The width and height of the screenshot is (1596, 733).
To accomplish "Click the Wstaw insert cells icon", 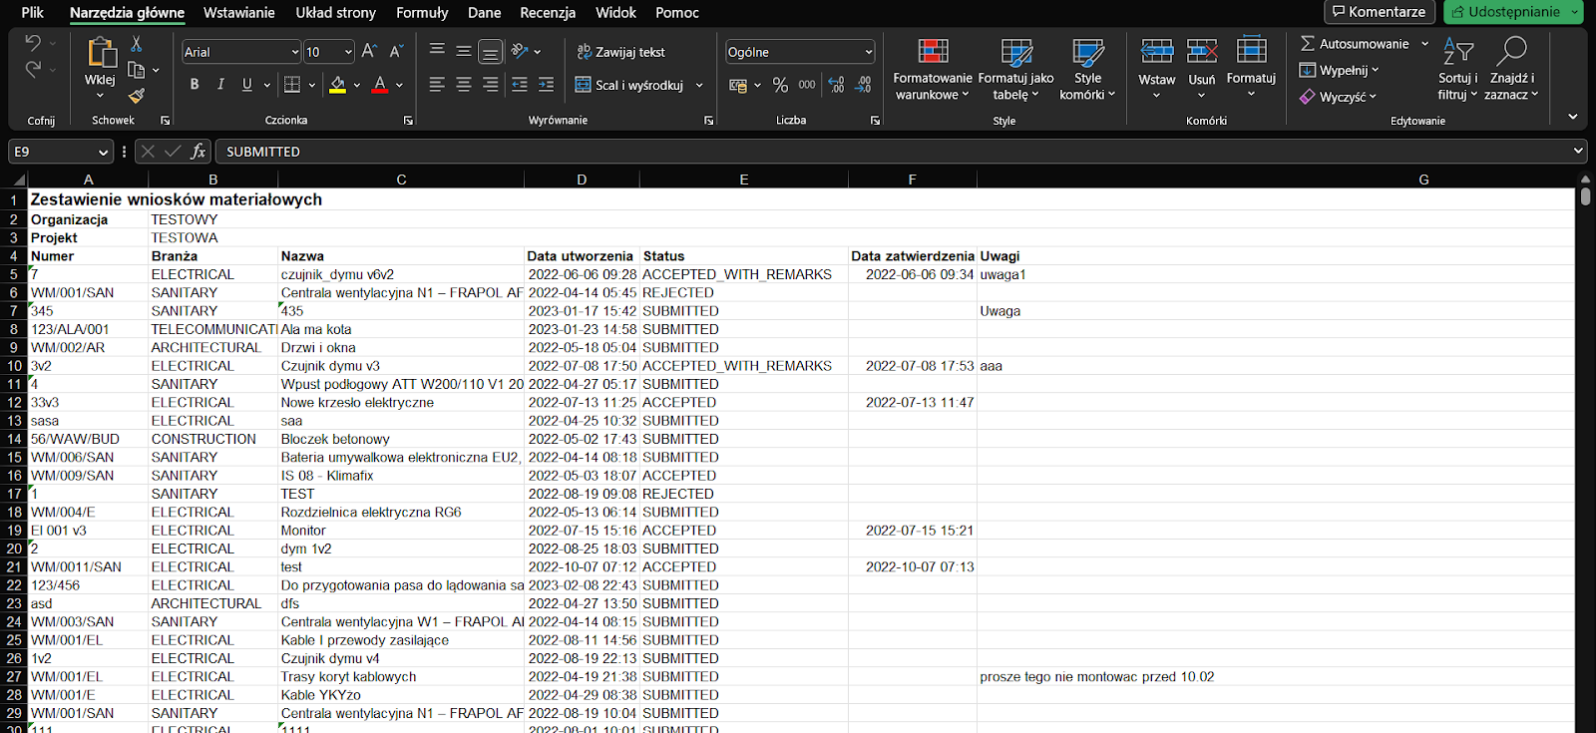I will coord(1157,51).
